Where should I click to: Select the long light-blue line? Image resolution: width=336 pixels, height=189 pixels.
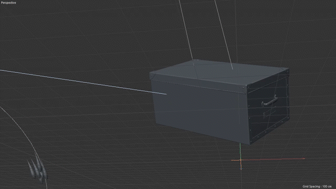pos(83,82)
